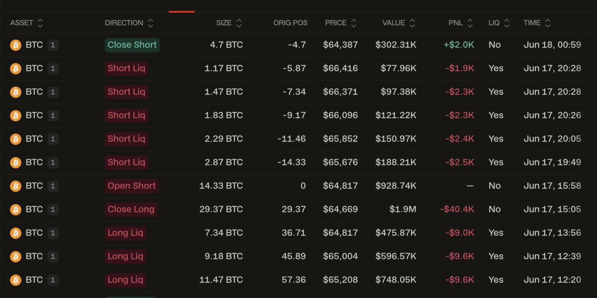Image resolution: width=597 pixels, height=298 pixels.
Task: Click the '1' badge in Close Long row
Action: 53,210
